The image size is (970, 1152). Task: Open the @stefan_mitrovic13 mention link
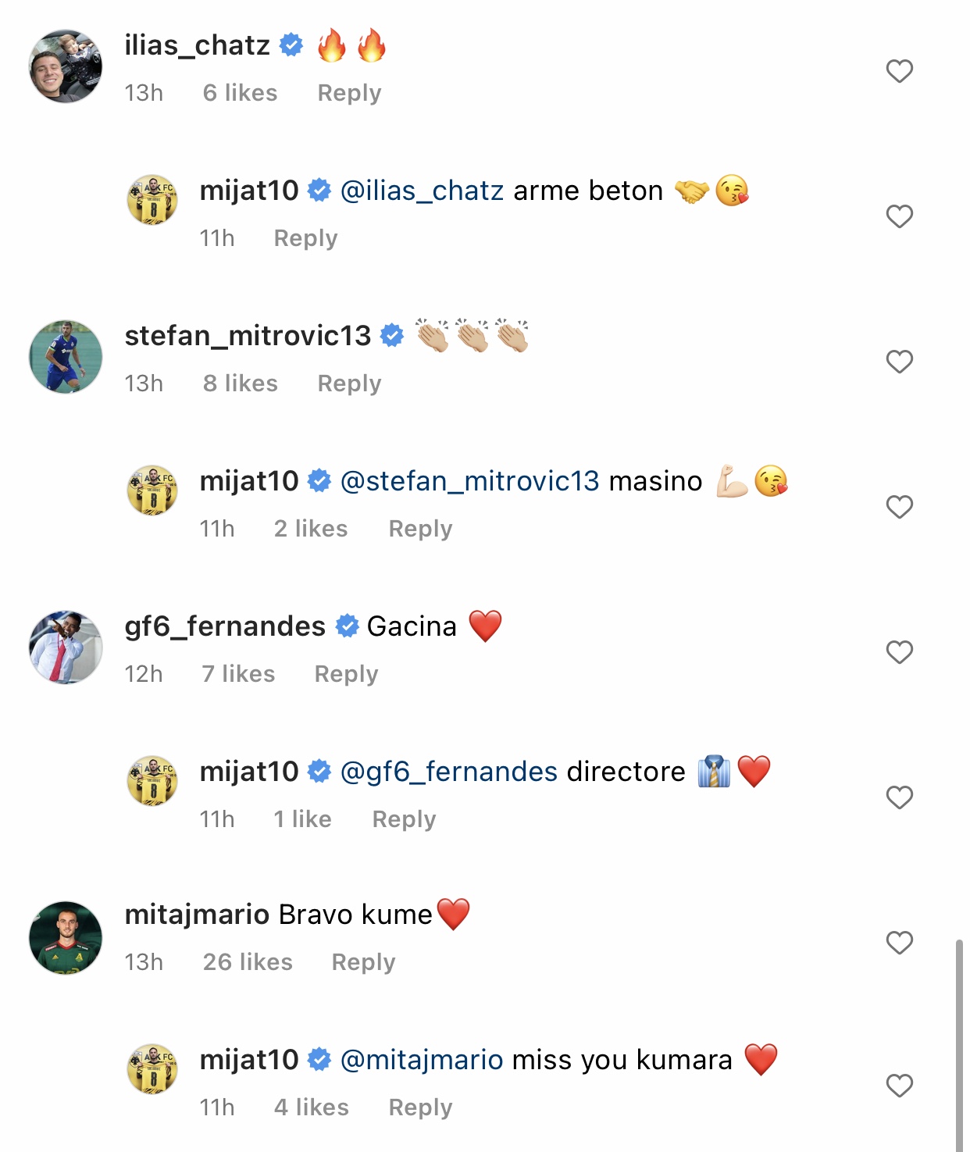[x=469, y=481]
